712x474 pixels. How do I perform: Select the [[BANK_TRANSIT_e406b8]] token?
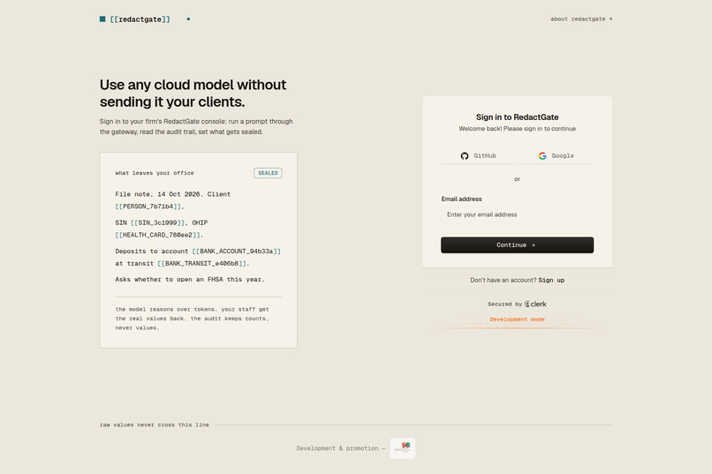click(x=201, y=264)
